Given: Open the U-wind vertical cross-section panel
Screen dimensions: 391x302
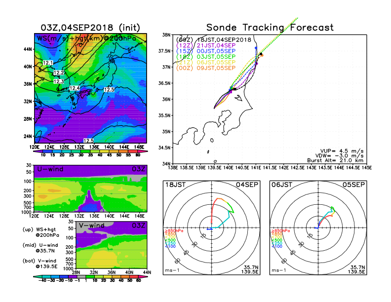Looking at the screenshot, I should click(x=90, y=189).
